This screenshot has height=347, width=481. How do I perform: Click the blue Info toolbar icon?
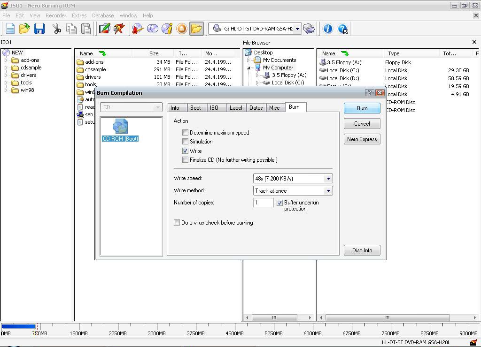pos(327,29)
